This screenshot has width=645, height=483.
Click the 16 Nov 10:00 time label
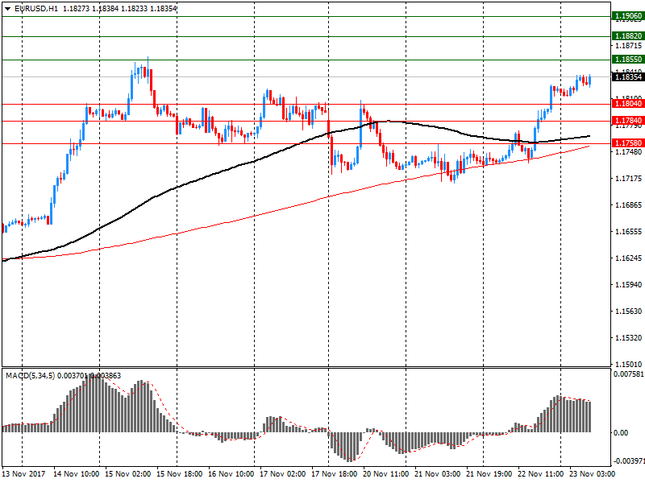231,474
